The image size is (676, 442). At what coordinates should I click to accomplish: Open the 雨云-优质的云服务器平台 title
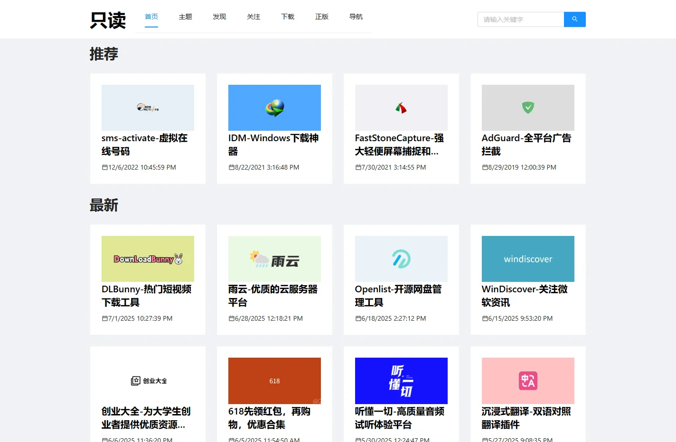pos(273,296)
